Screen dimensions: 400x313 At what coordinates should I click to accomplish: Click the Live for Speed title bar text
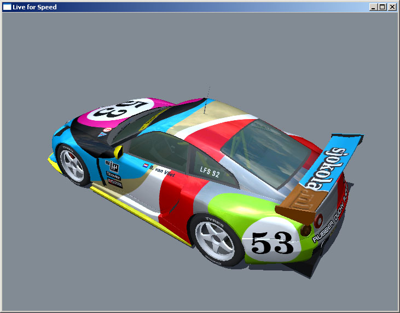point(34,7)
